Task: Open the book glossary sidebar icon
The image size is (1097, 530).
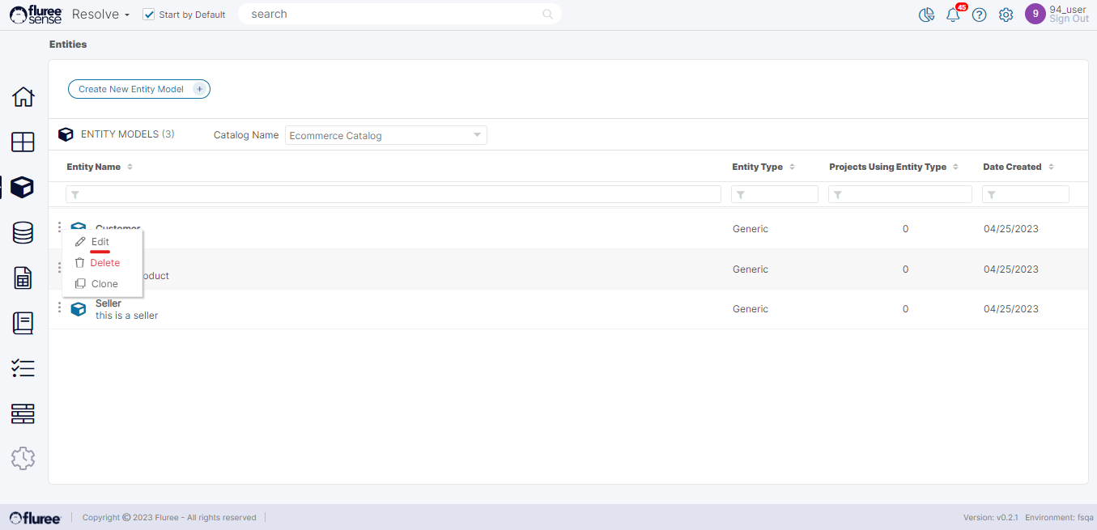Action: pos(23,324)
